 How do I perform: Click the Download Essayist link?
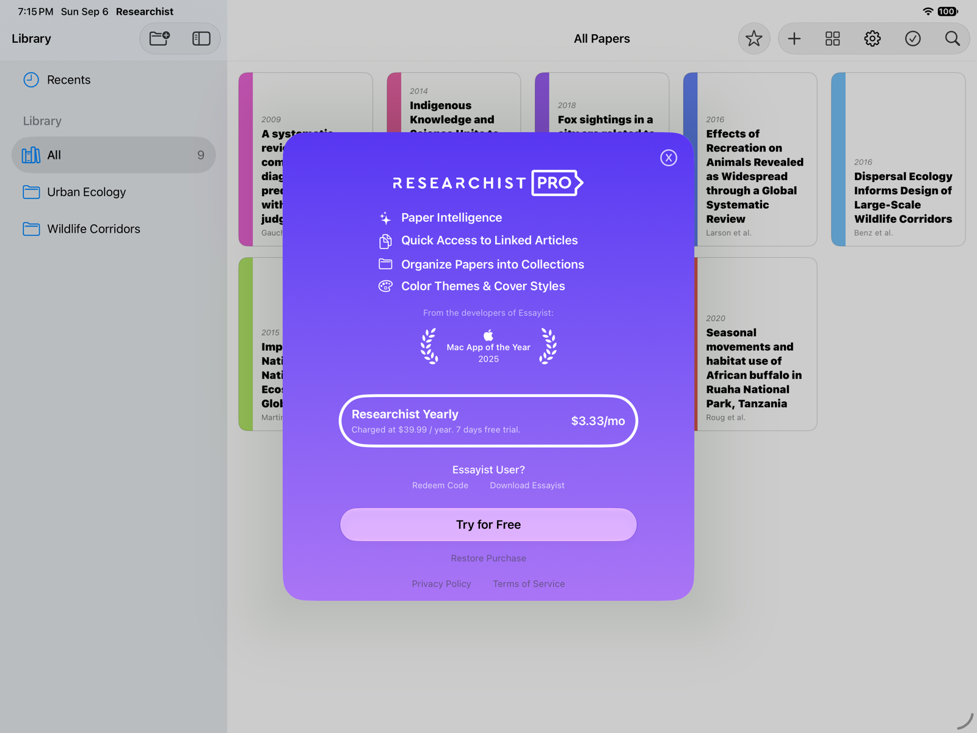(x=527, y=486)
